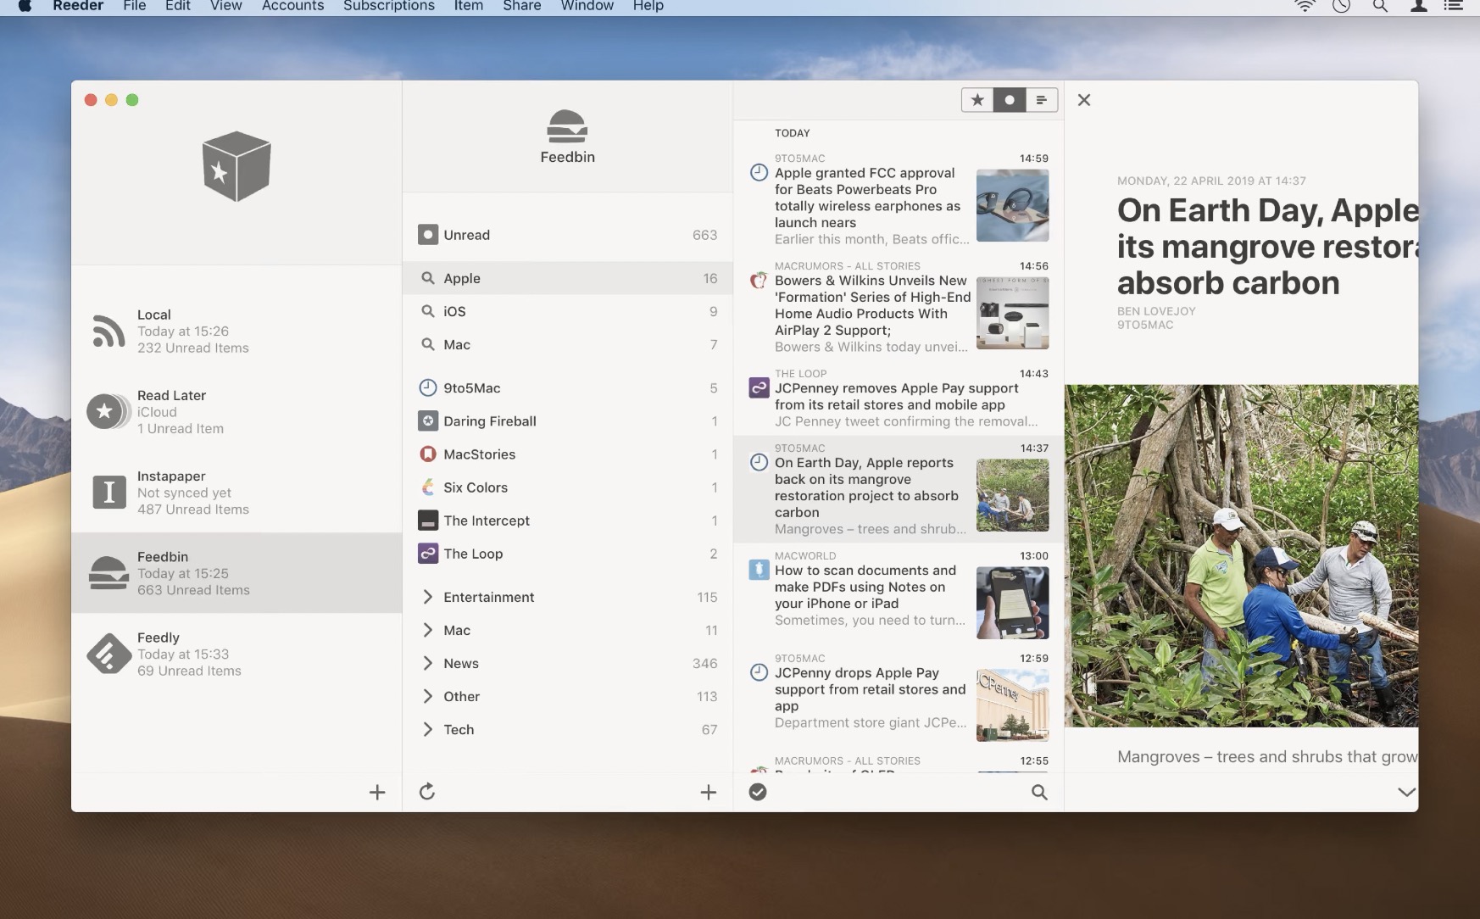Image resolution: width=1480 pixels, height=919 pixels.
Task: Switch filter to starred items
Action: pyautogui.click(x=977, y=100)
